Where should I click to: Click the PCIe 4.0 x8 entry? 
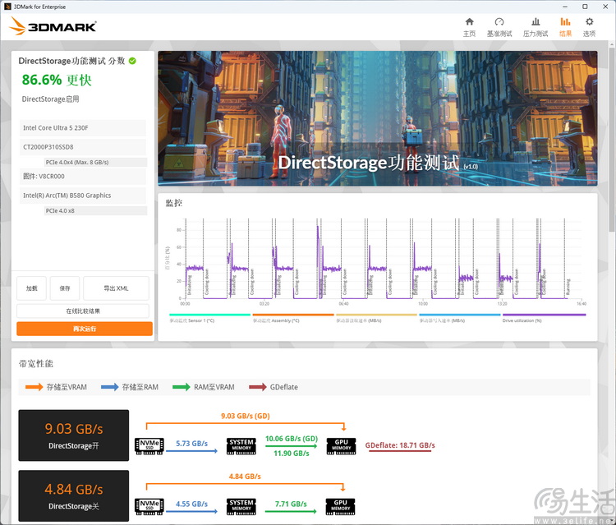[96, 211]
